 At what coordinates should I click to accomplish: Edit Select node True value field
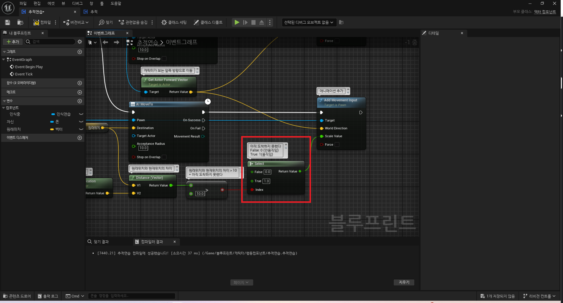pos(266,181)
